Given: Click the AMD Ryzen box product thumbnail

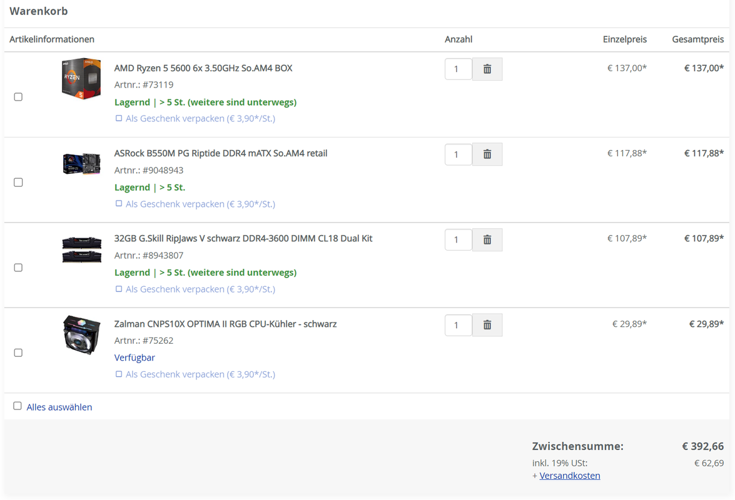Looking at the screenshot, I should (81, 79).
